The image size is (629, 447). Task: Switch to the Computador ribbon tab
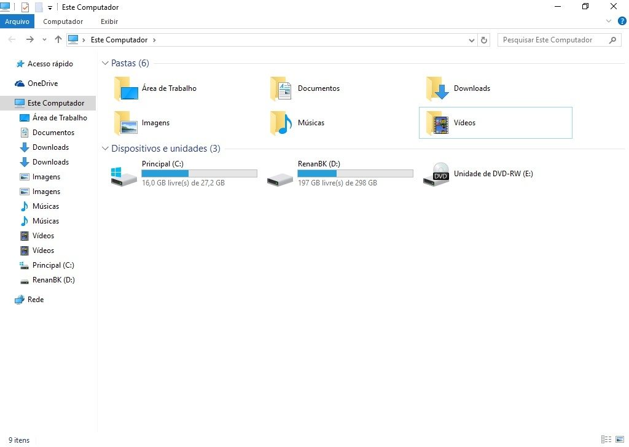tap(63, 21)
